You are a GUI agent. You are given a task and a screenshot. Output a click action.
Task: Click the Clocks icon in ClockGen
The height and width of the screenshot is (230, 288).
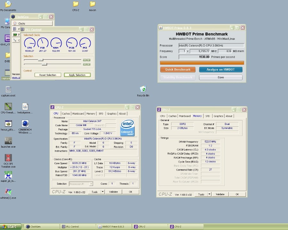click(15, 23)
